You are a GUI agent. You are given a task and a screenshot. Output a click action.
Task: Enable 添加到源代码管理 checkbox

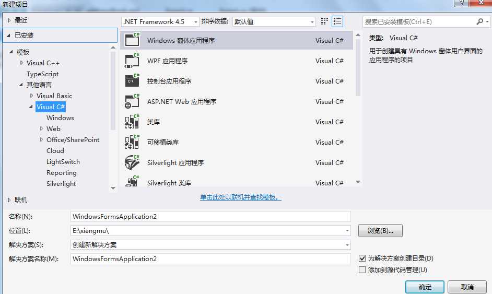(x=362, y=269)
